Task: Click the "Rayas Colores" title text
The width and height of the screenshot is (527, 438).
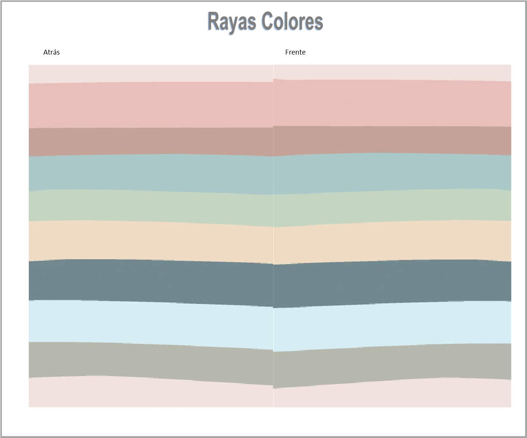Action: (265, 22)
